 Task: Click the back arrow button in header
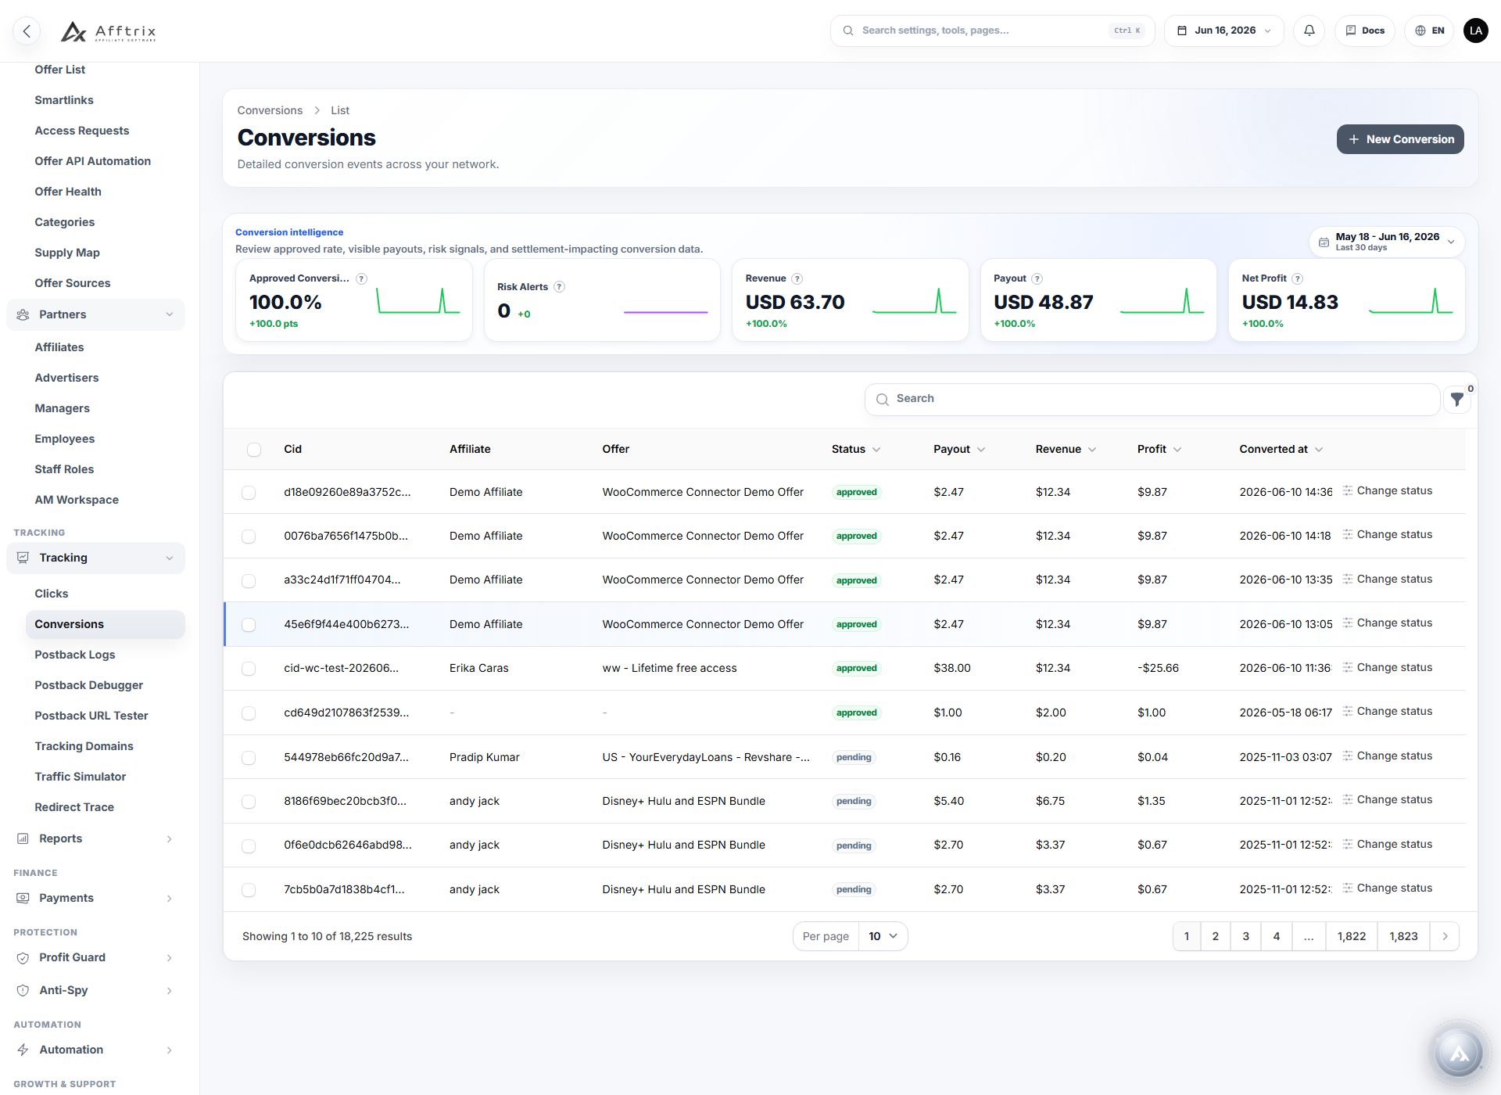point(27,31)
